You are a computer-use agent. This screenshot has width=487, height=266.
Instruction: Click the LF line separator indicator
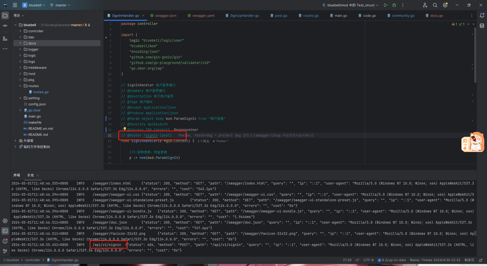357,260
